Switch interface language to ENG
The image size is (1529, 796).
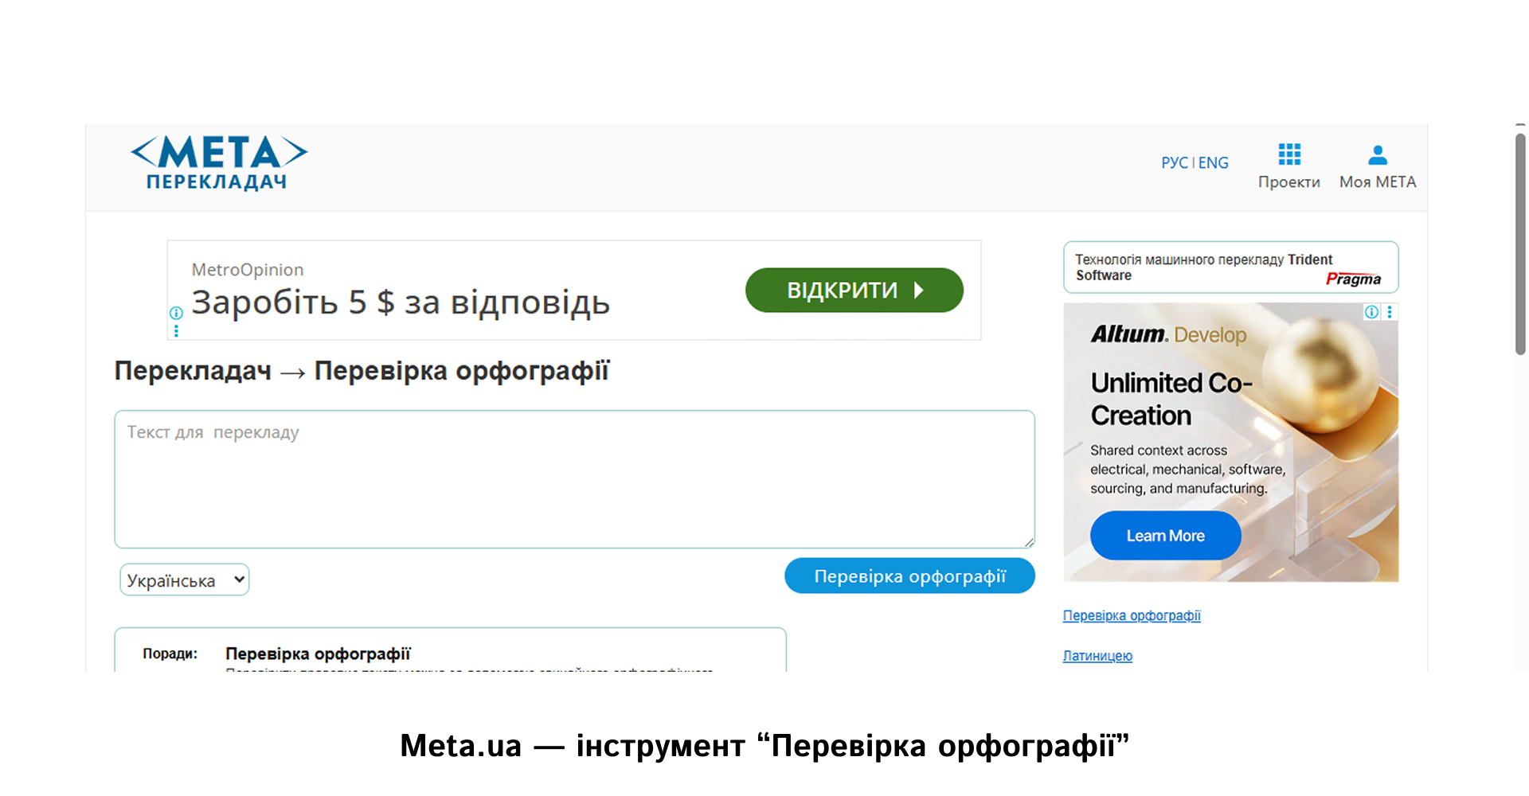point(1212,162)
